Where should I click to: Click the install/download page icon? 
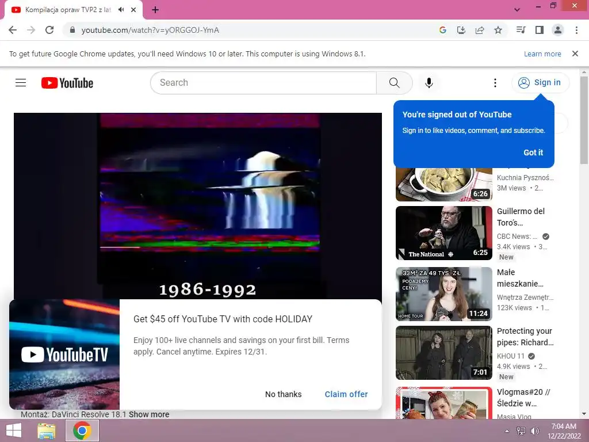tap(461, 30)
